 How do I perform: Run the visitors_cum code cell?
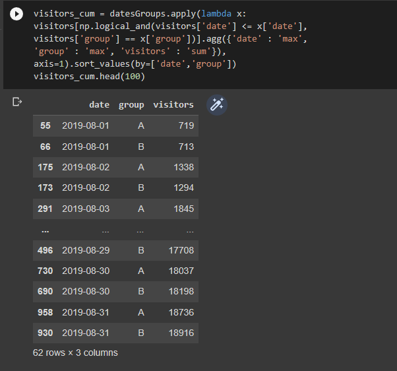16,14
